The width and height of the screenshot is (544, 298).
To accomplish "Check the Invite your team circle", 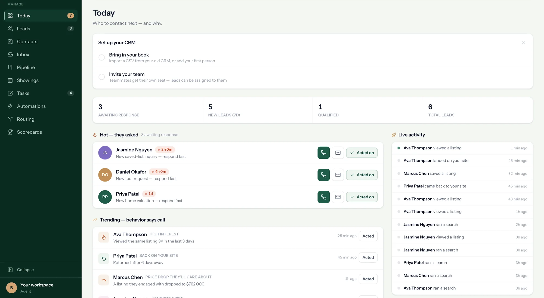I will coord(101,77).
